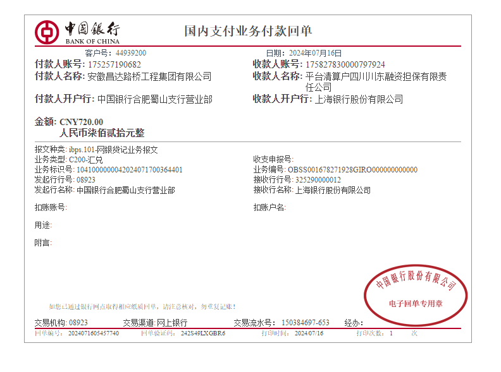
Task: Click receipt verification code 242S49LXGBR6
Action: tap(202, 333)
